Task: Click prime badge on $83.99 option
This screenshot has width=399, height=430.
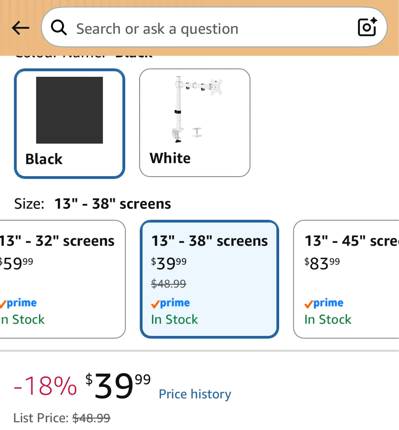Action: pos(324,303)
